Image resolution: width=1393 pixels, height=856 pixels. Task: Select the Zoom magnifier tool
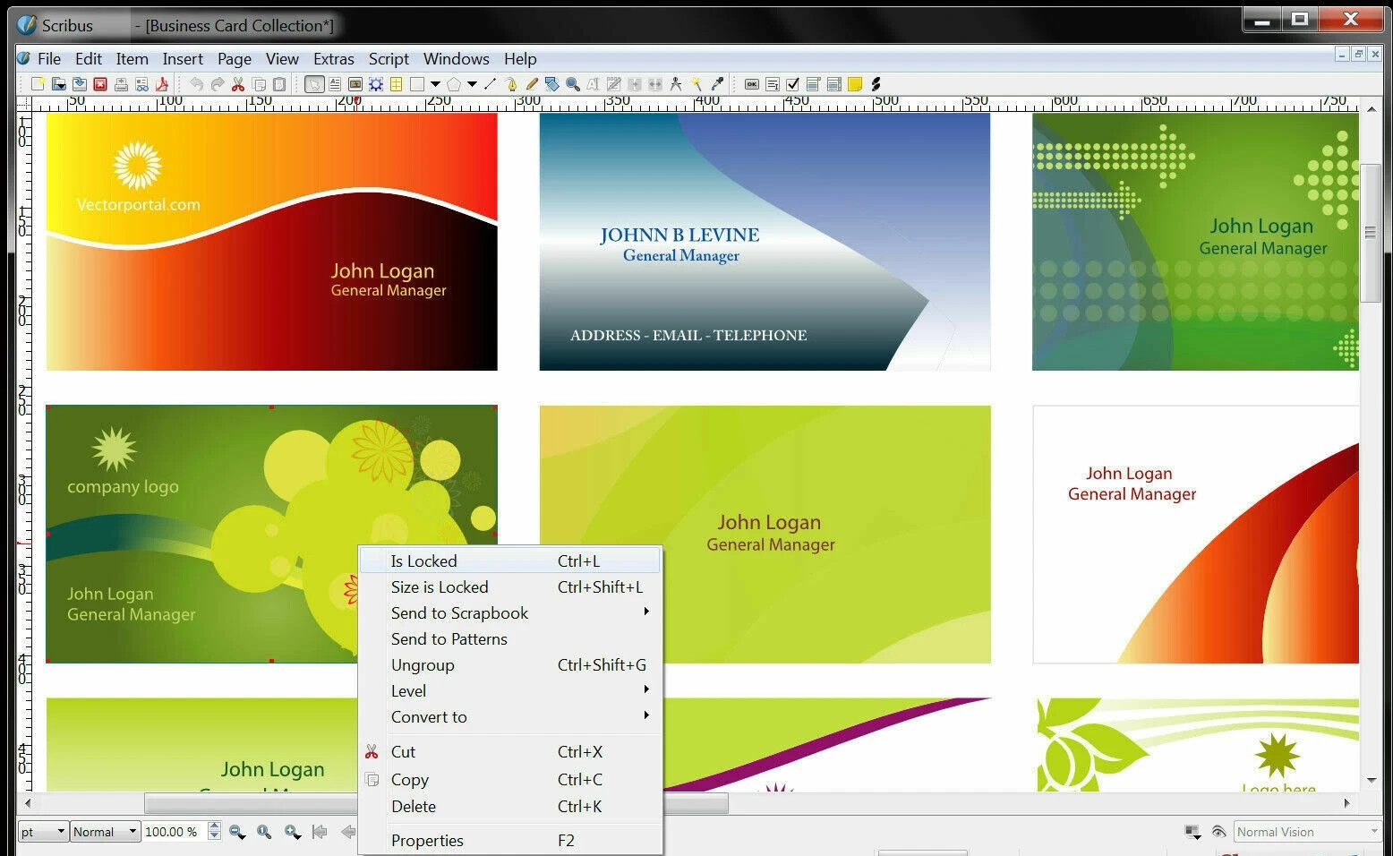(573, 84)
